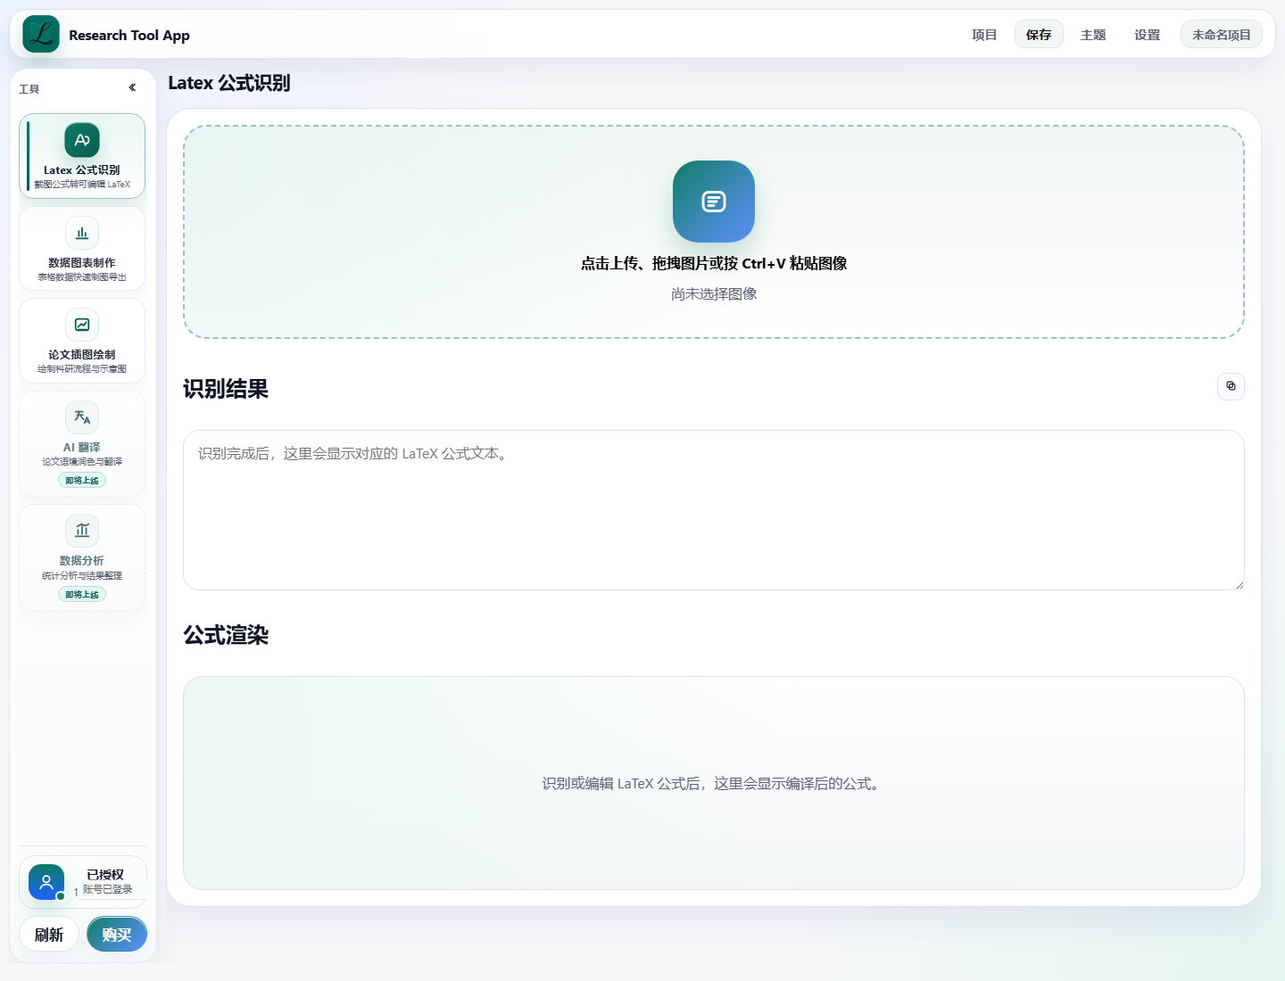Open the 主题 menu
Viewport: 1285px width, 981px height.
pos(1093,35)
